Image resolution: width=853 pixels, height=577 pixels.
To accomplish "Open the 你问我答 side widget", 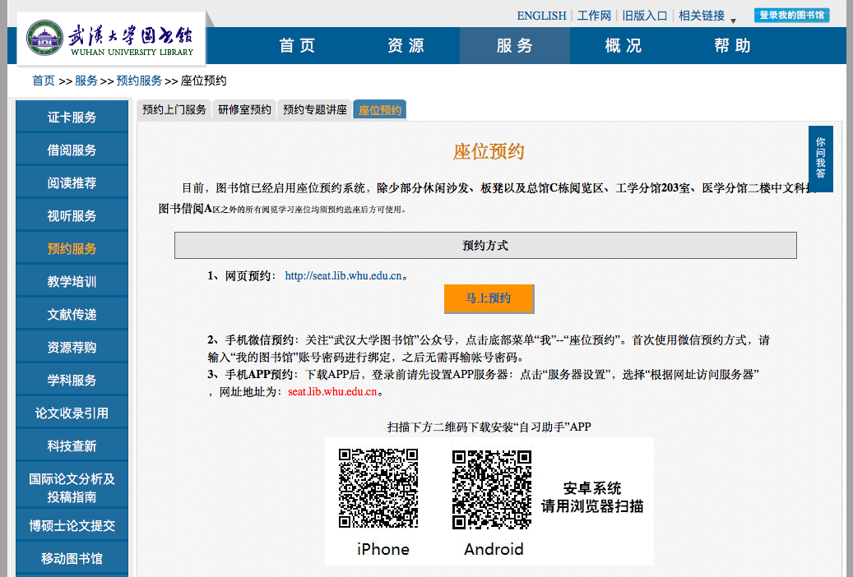I will pos(820,158).
